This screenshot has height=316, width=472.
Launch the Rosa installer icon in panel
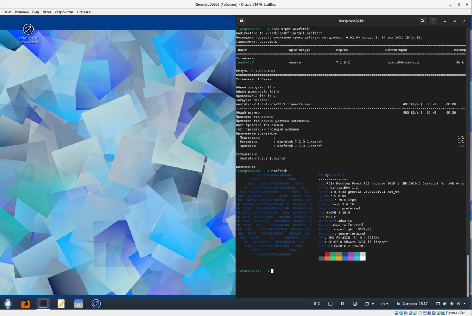pos(96,303)
